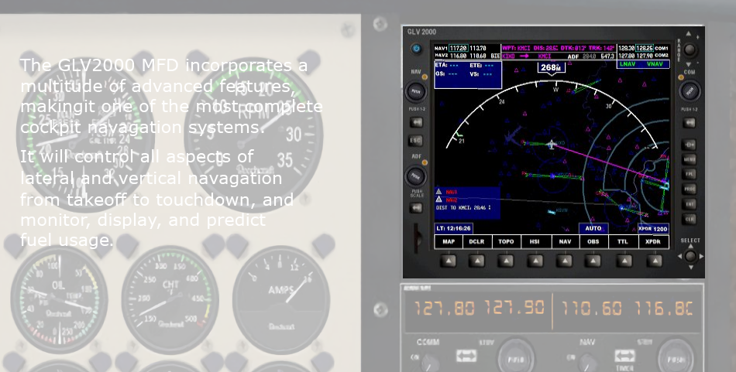Image resolution: width=736 pixels, height=372 pixels.
Task: Click the RANGE knob
Action: click(689, 49)
